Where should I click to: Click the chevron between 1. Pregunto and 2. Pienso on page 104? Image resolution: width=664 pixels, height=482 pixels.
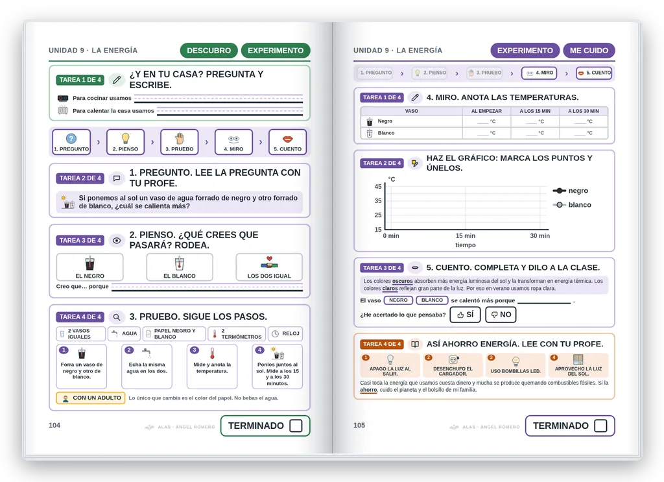99,142
